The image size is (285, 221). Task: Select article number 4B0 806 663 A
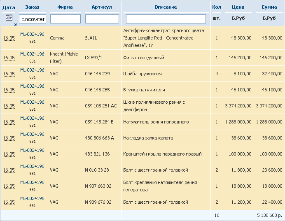[99, 138]
